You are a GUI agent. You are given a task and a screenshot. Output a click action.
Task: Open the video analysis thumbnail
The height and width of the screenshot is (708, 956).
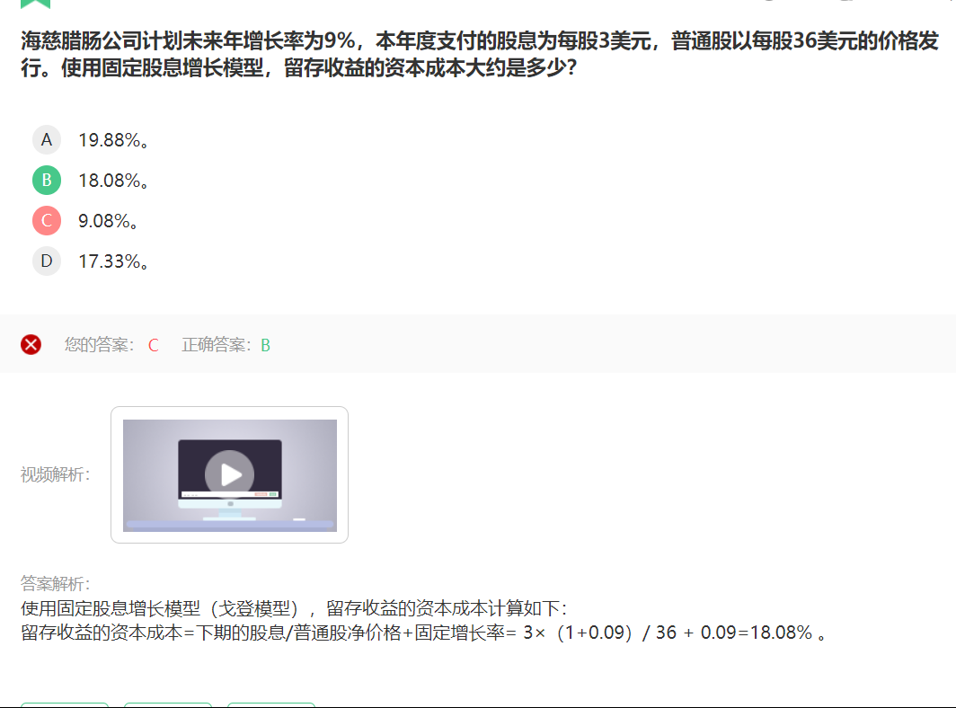[x=229, y=475]
